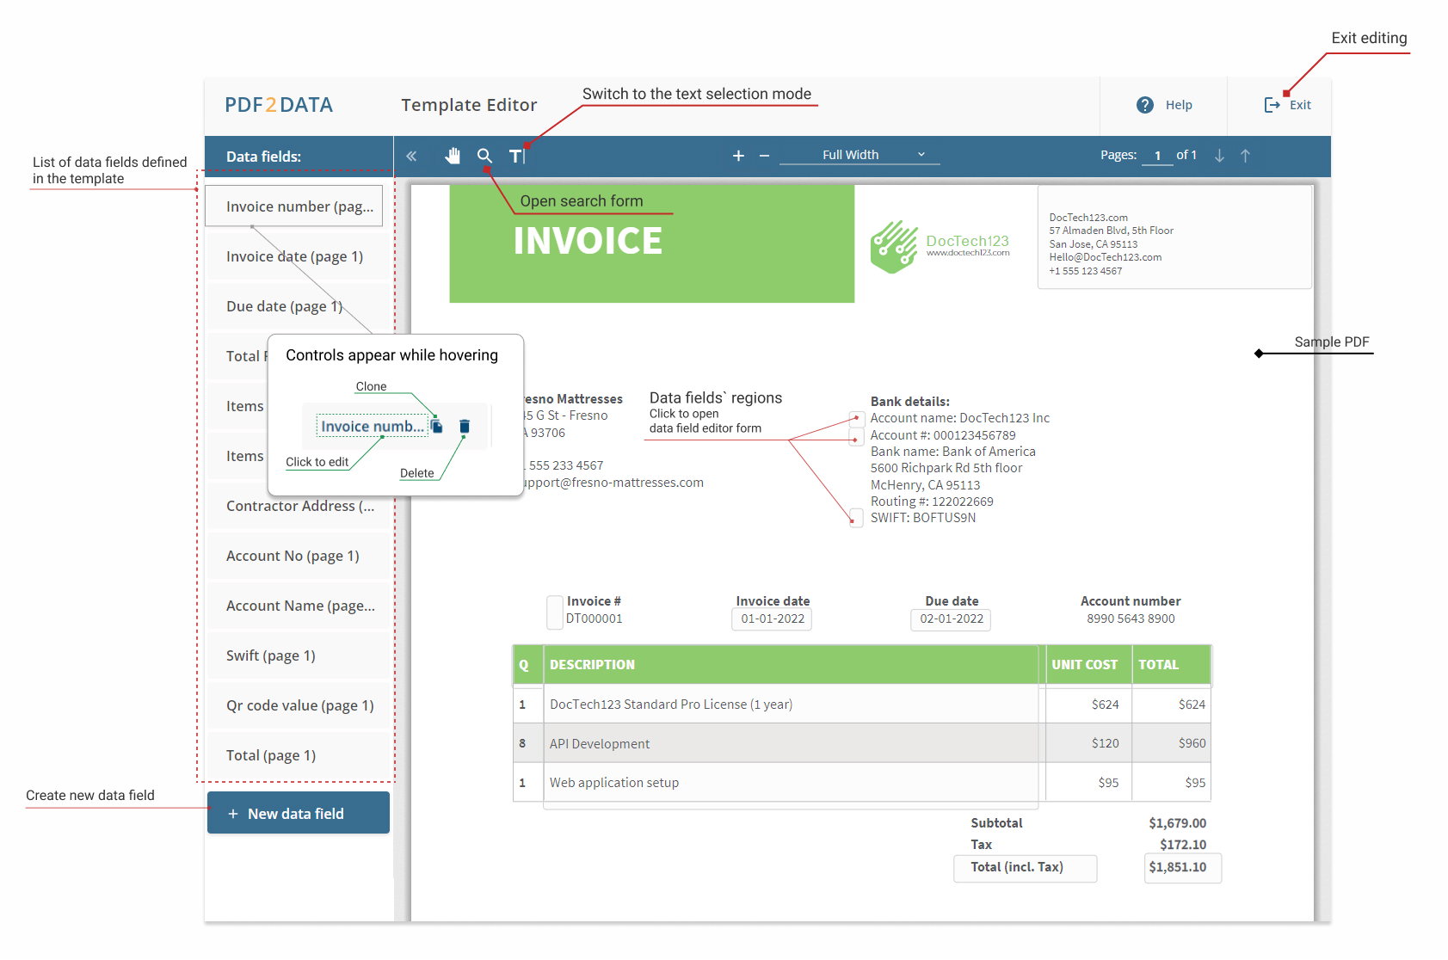Select Invoice date (page 1) data field
This screenshot has height=960, width=1448.
(x=294, y=256)
